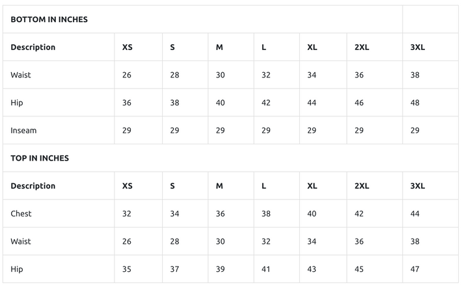The height and width of the screenshot is (288, 462).
Task: Select the Inseam row label
Action: point(23,130)
